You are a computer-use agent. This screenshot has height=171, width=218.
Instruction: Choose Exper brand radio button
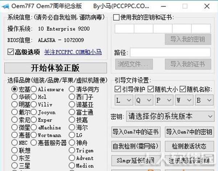click(34, 119)
